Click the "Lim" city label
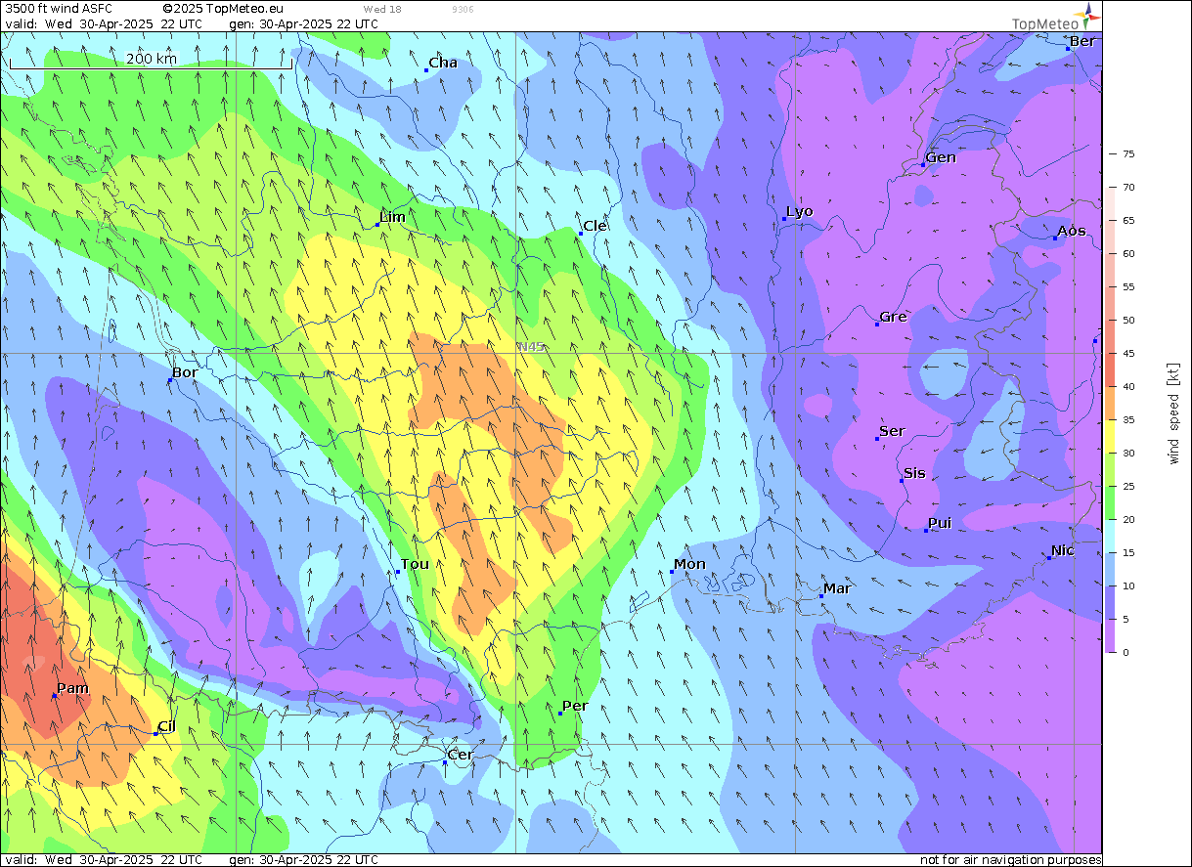 coord(392,217)
